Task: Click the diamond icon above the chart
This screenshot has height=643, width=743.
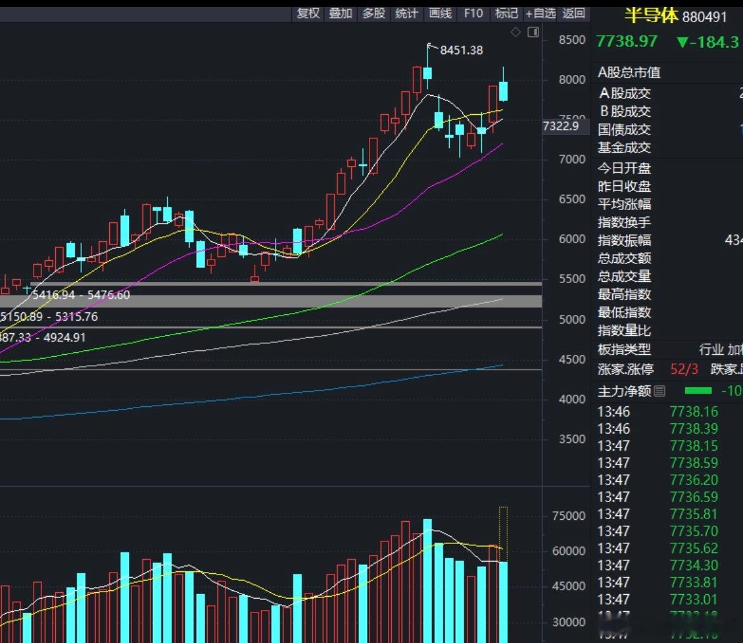Action: click(516, 32)
